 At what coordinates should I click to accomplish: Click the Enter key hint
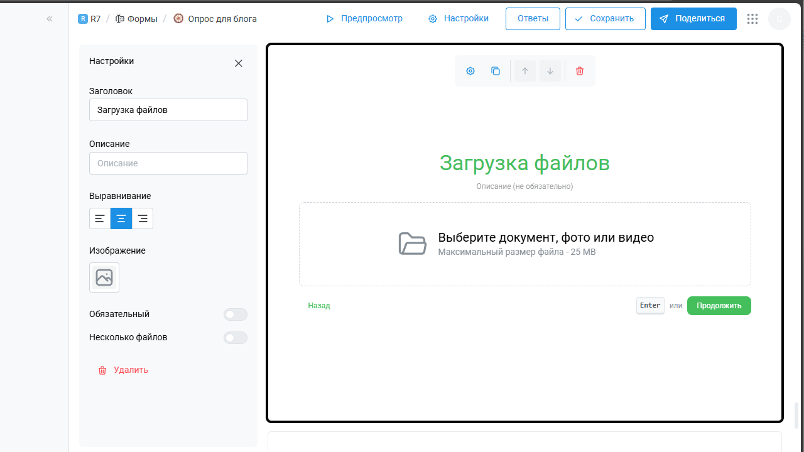tap(650, 306)
